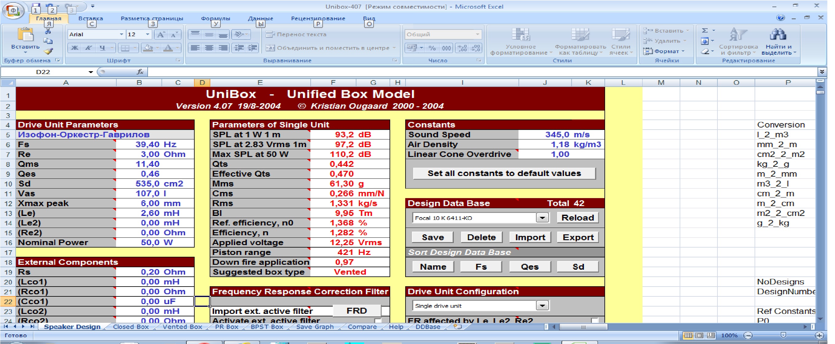835x344 pixels.
Task: Click the fill color bucket icon
Action: tap(148, 48)
